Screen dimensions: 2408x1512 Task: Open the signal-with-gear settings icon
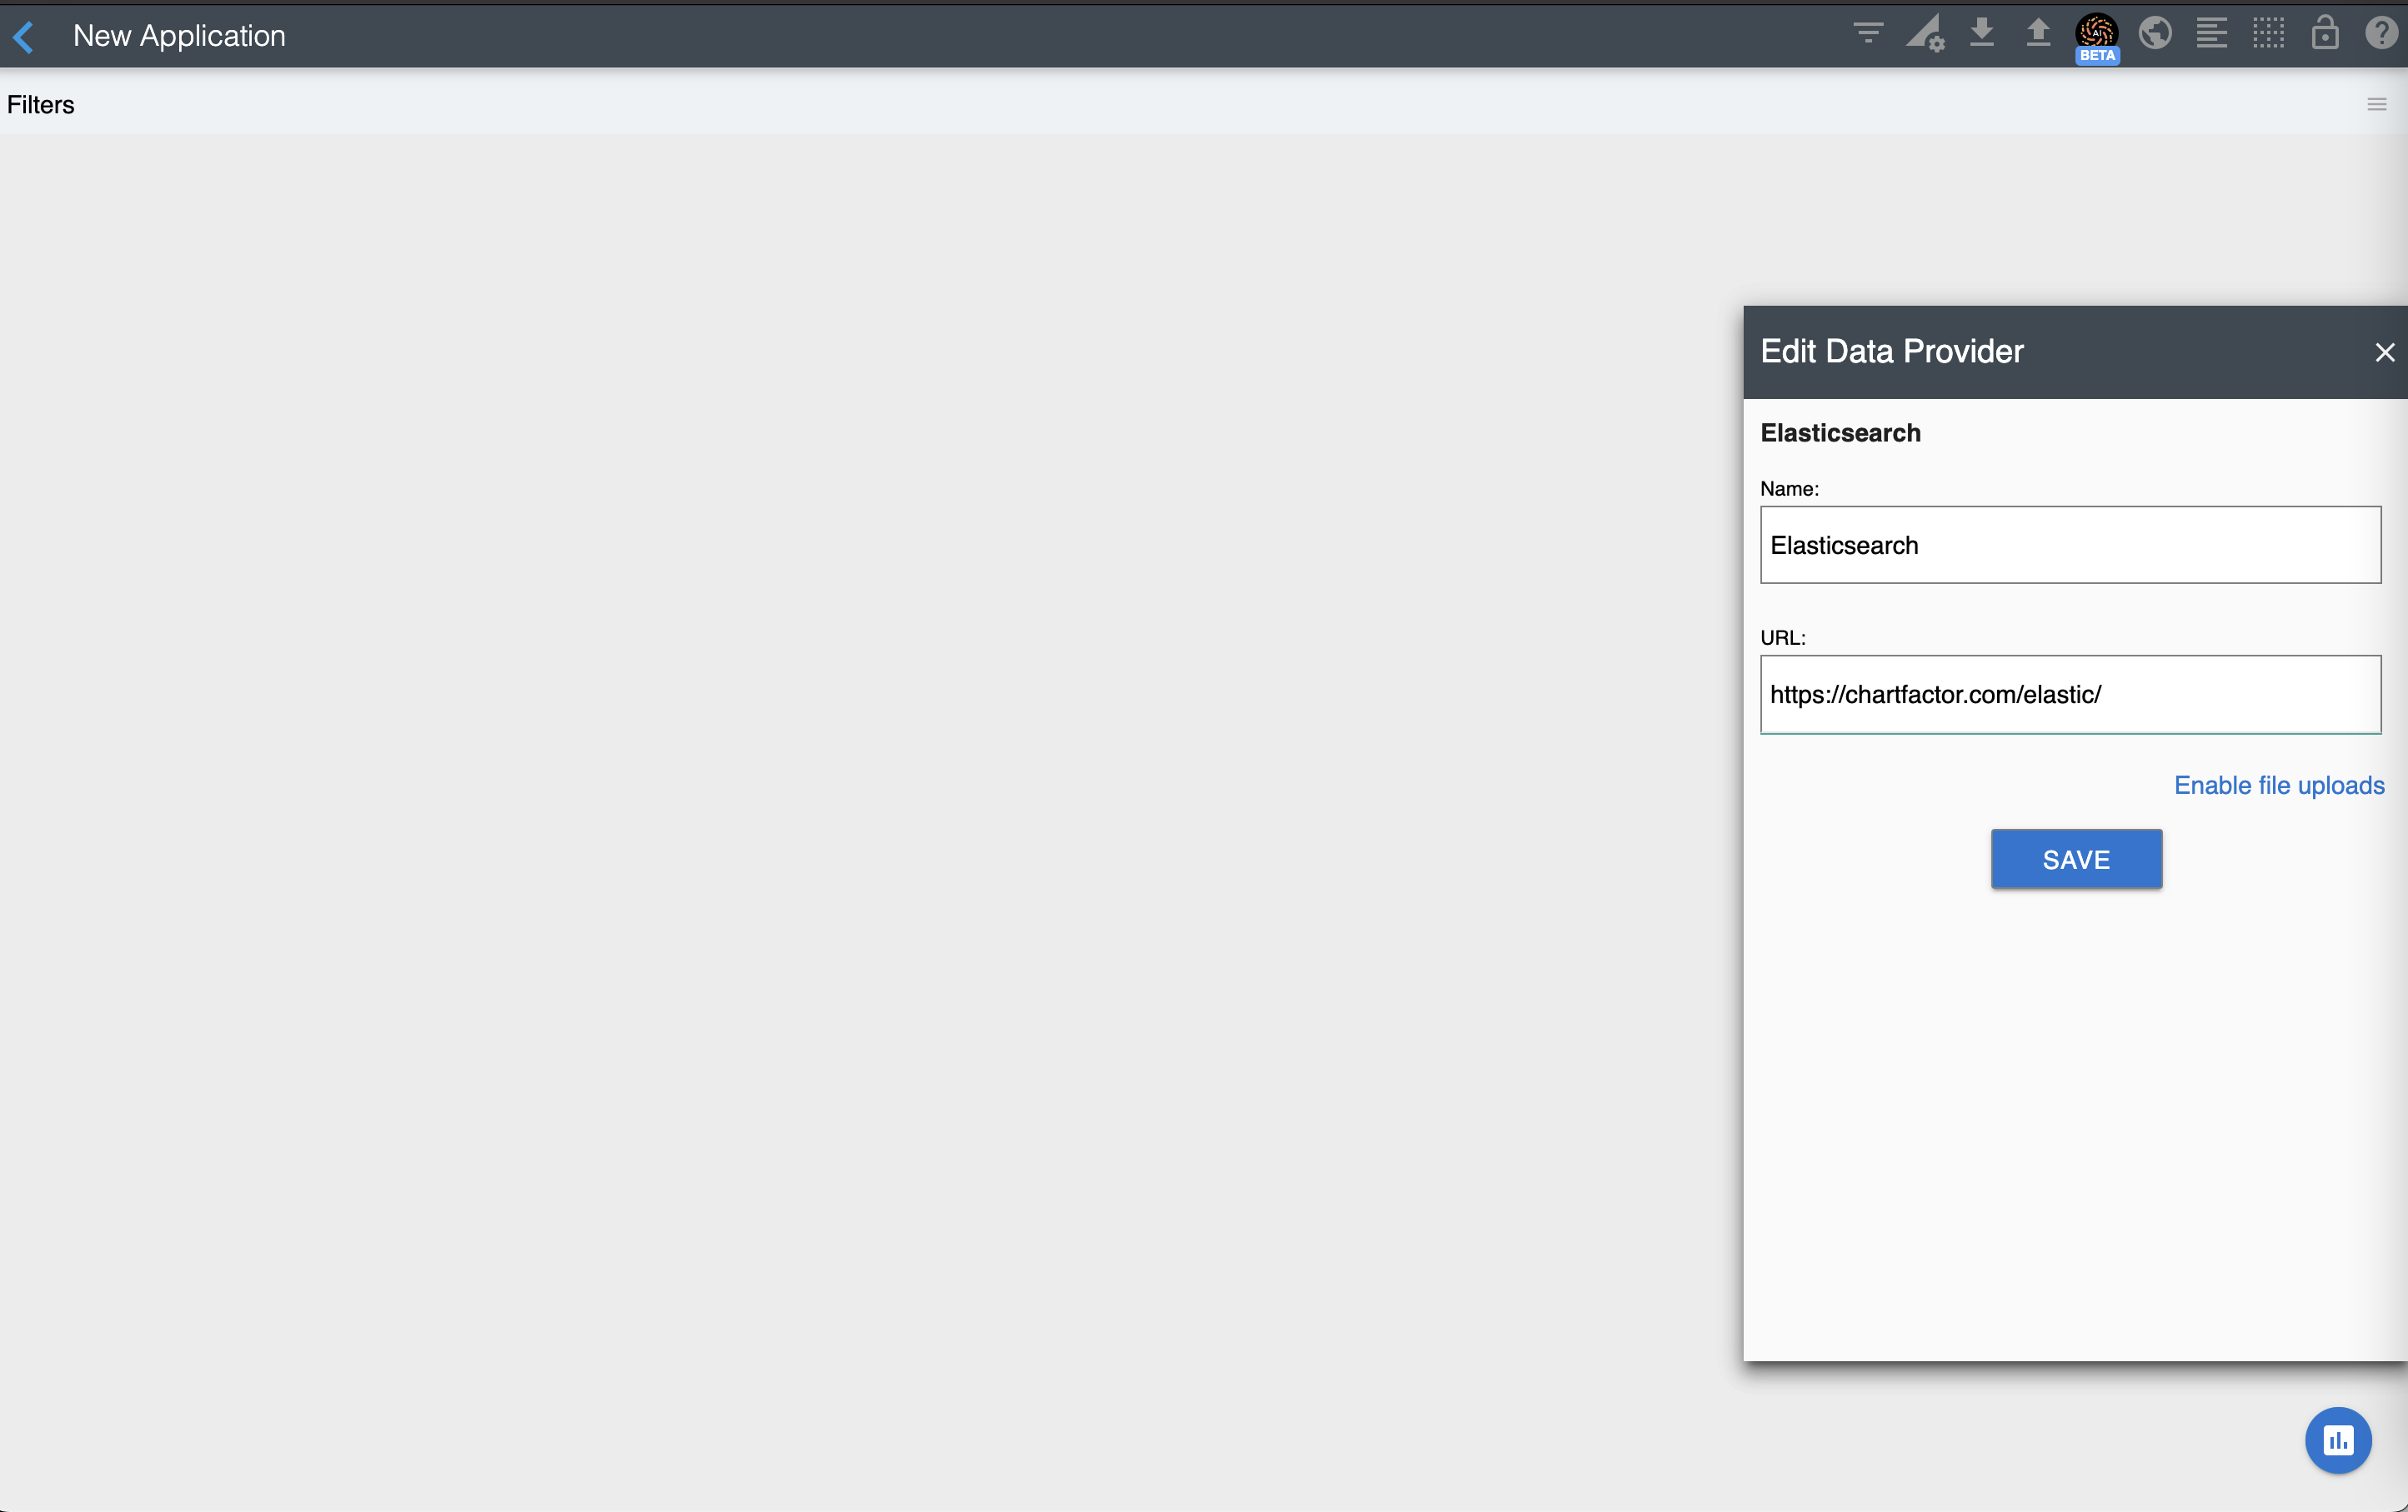coord(1924,33)
